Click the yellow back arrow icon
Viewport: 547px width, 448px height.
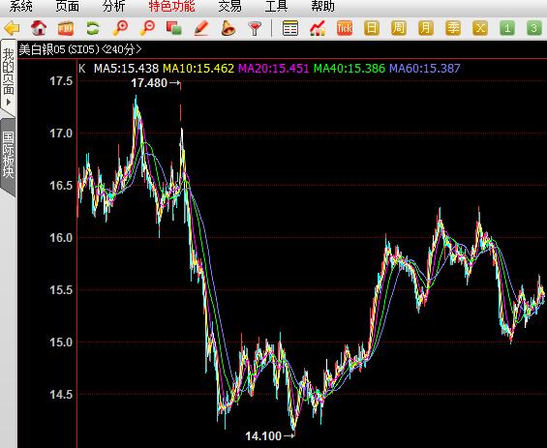coord(12,28)
